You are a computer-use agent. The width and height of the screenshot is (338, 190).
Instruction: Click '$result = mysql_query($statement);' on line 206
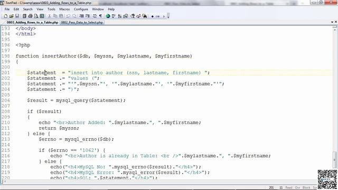(76, 100)
